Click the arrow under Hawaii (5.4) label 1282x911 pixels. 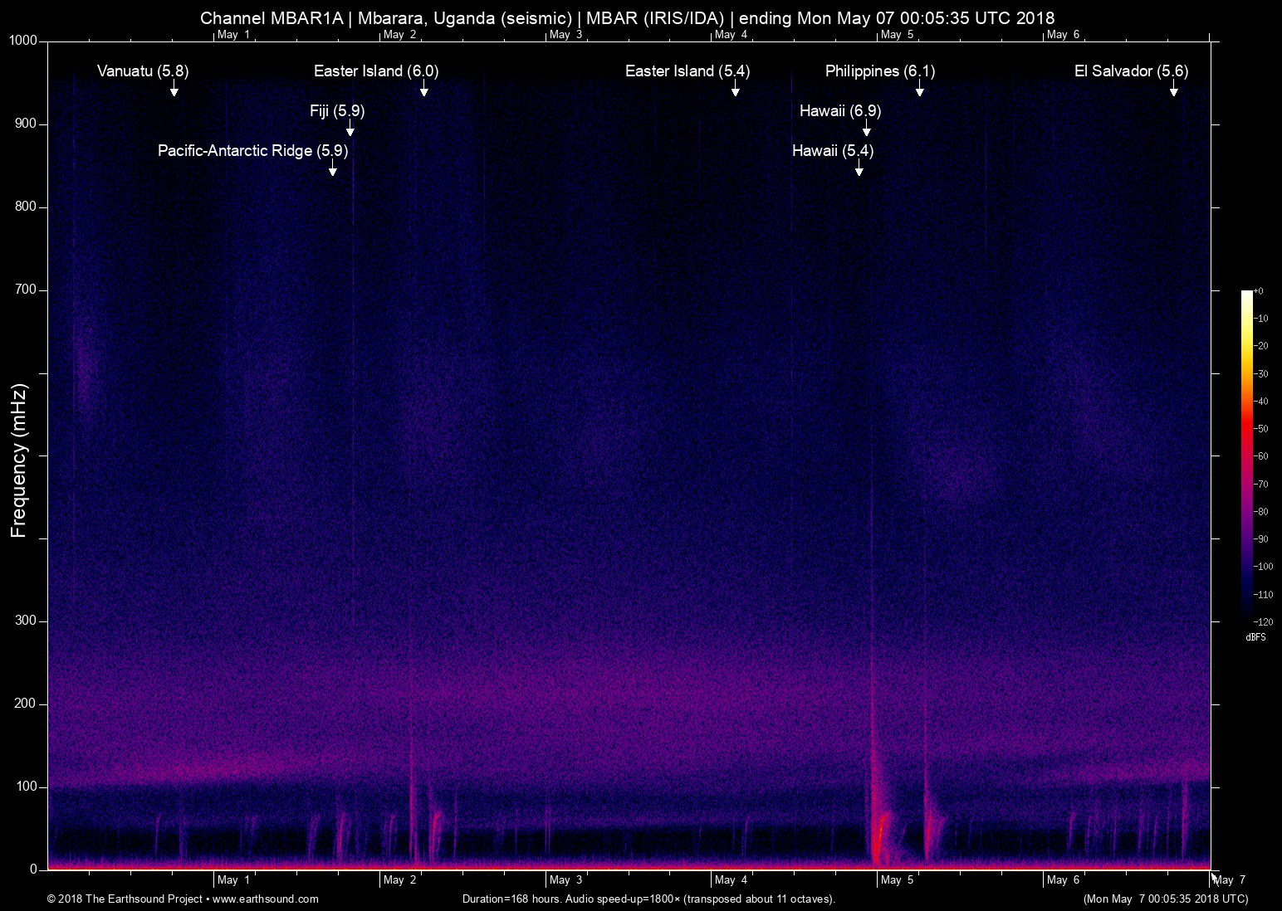coord(859,168)
